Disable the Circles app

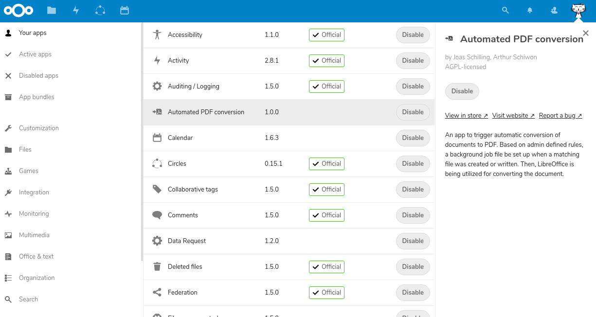point(413,163)
